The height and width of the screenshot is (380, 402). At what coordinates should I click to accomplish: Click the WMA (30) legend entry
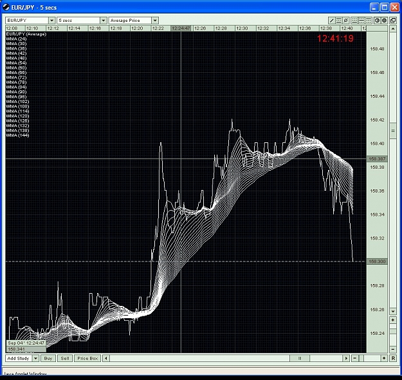pos(16,44)
